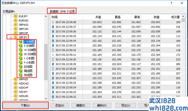Image resolution: width=188 pixels, height=111 pixels.
Task: Click symbol tree scrollbar down arrow
Action: point(46,98)
